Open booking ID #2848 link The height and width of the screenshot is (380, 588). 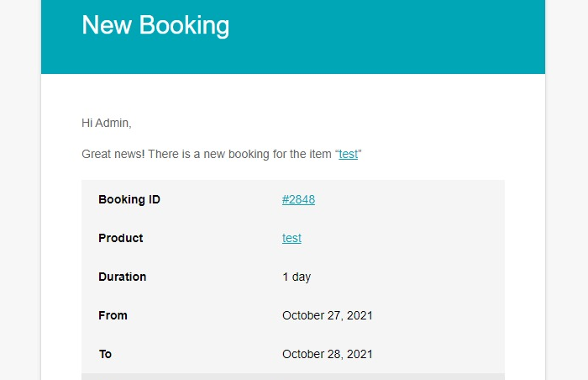(298, 199)
